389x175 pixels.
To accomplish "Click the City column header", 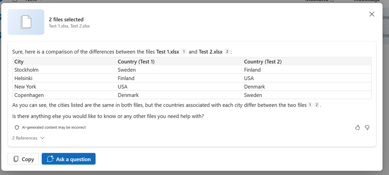I will (x=19, y=61).
